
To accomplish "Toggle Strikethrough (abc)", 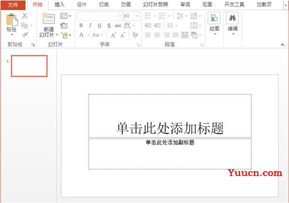I will (118, 26).
